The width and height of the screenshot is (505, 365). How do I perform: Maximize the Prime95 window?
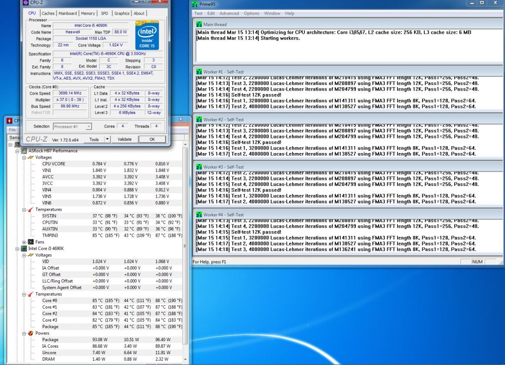click(482, 3)
